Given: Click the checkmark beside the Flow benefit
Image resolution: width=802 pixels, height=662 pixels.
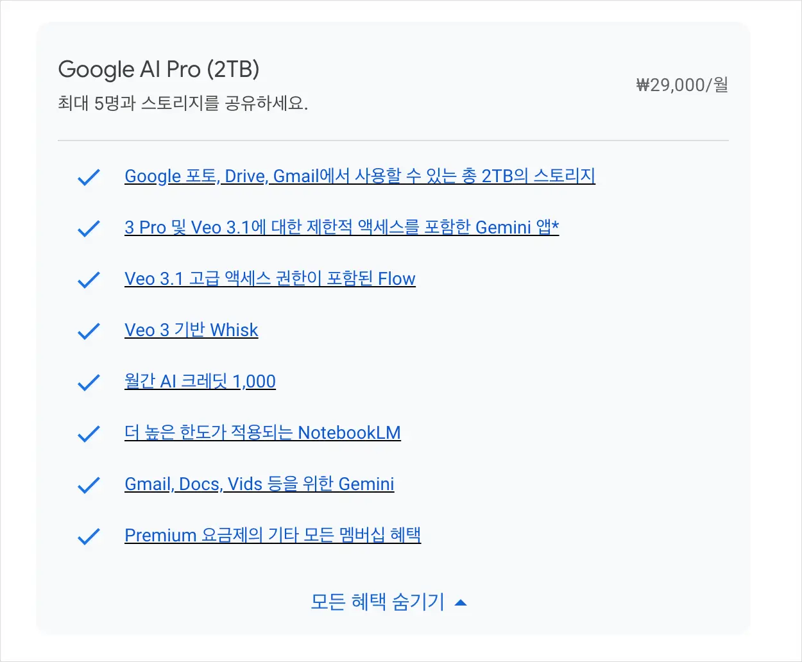Looking at the screenshot, I should click(89, 279).
